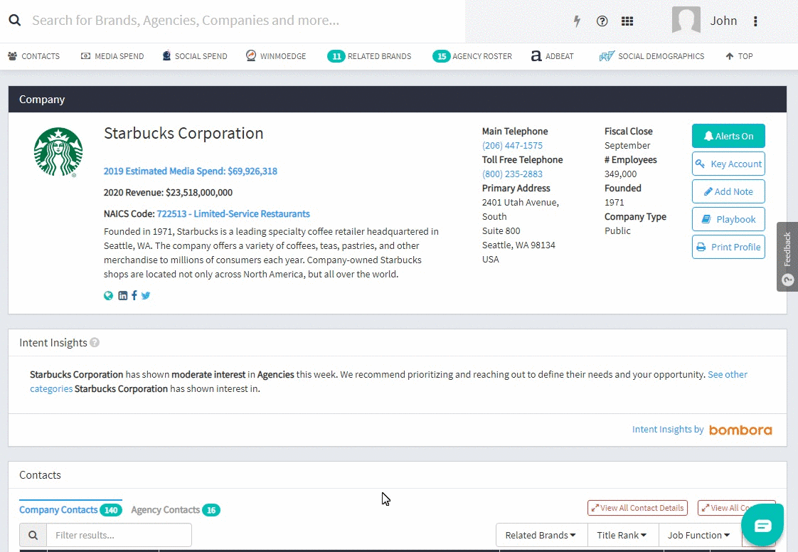Click the Print Profile button
The width and height of the screenshot is (798, 552).
point(728,247)
